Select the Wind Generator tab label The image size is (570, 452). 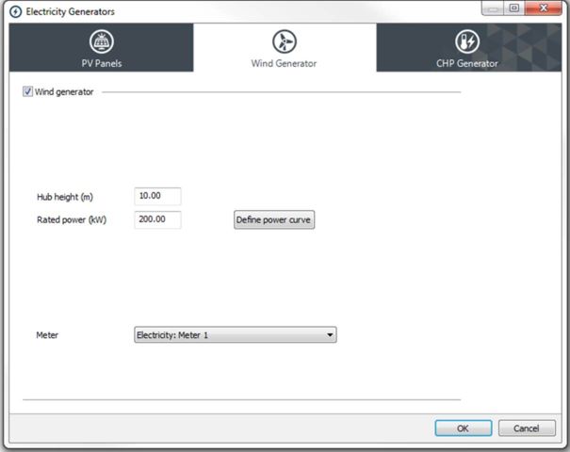click(284, 63)
